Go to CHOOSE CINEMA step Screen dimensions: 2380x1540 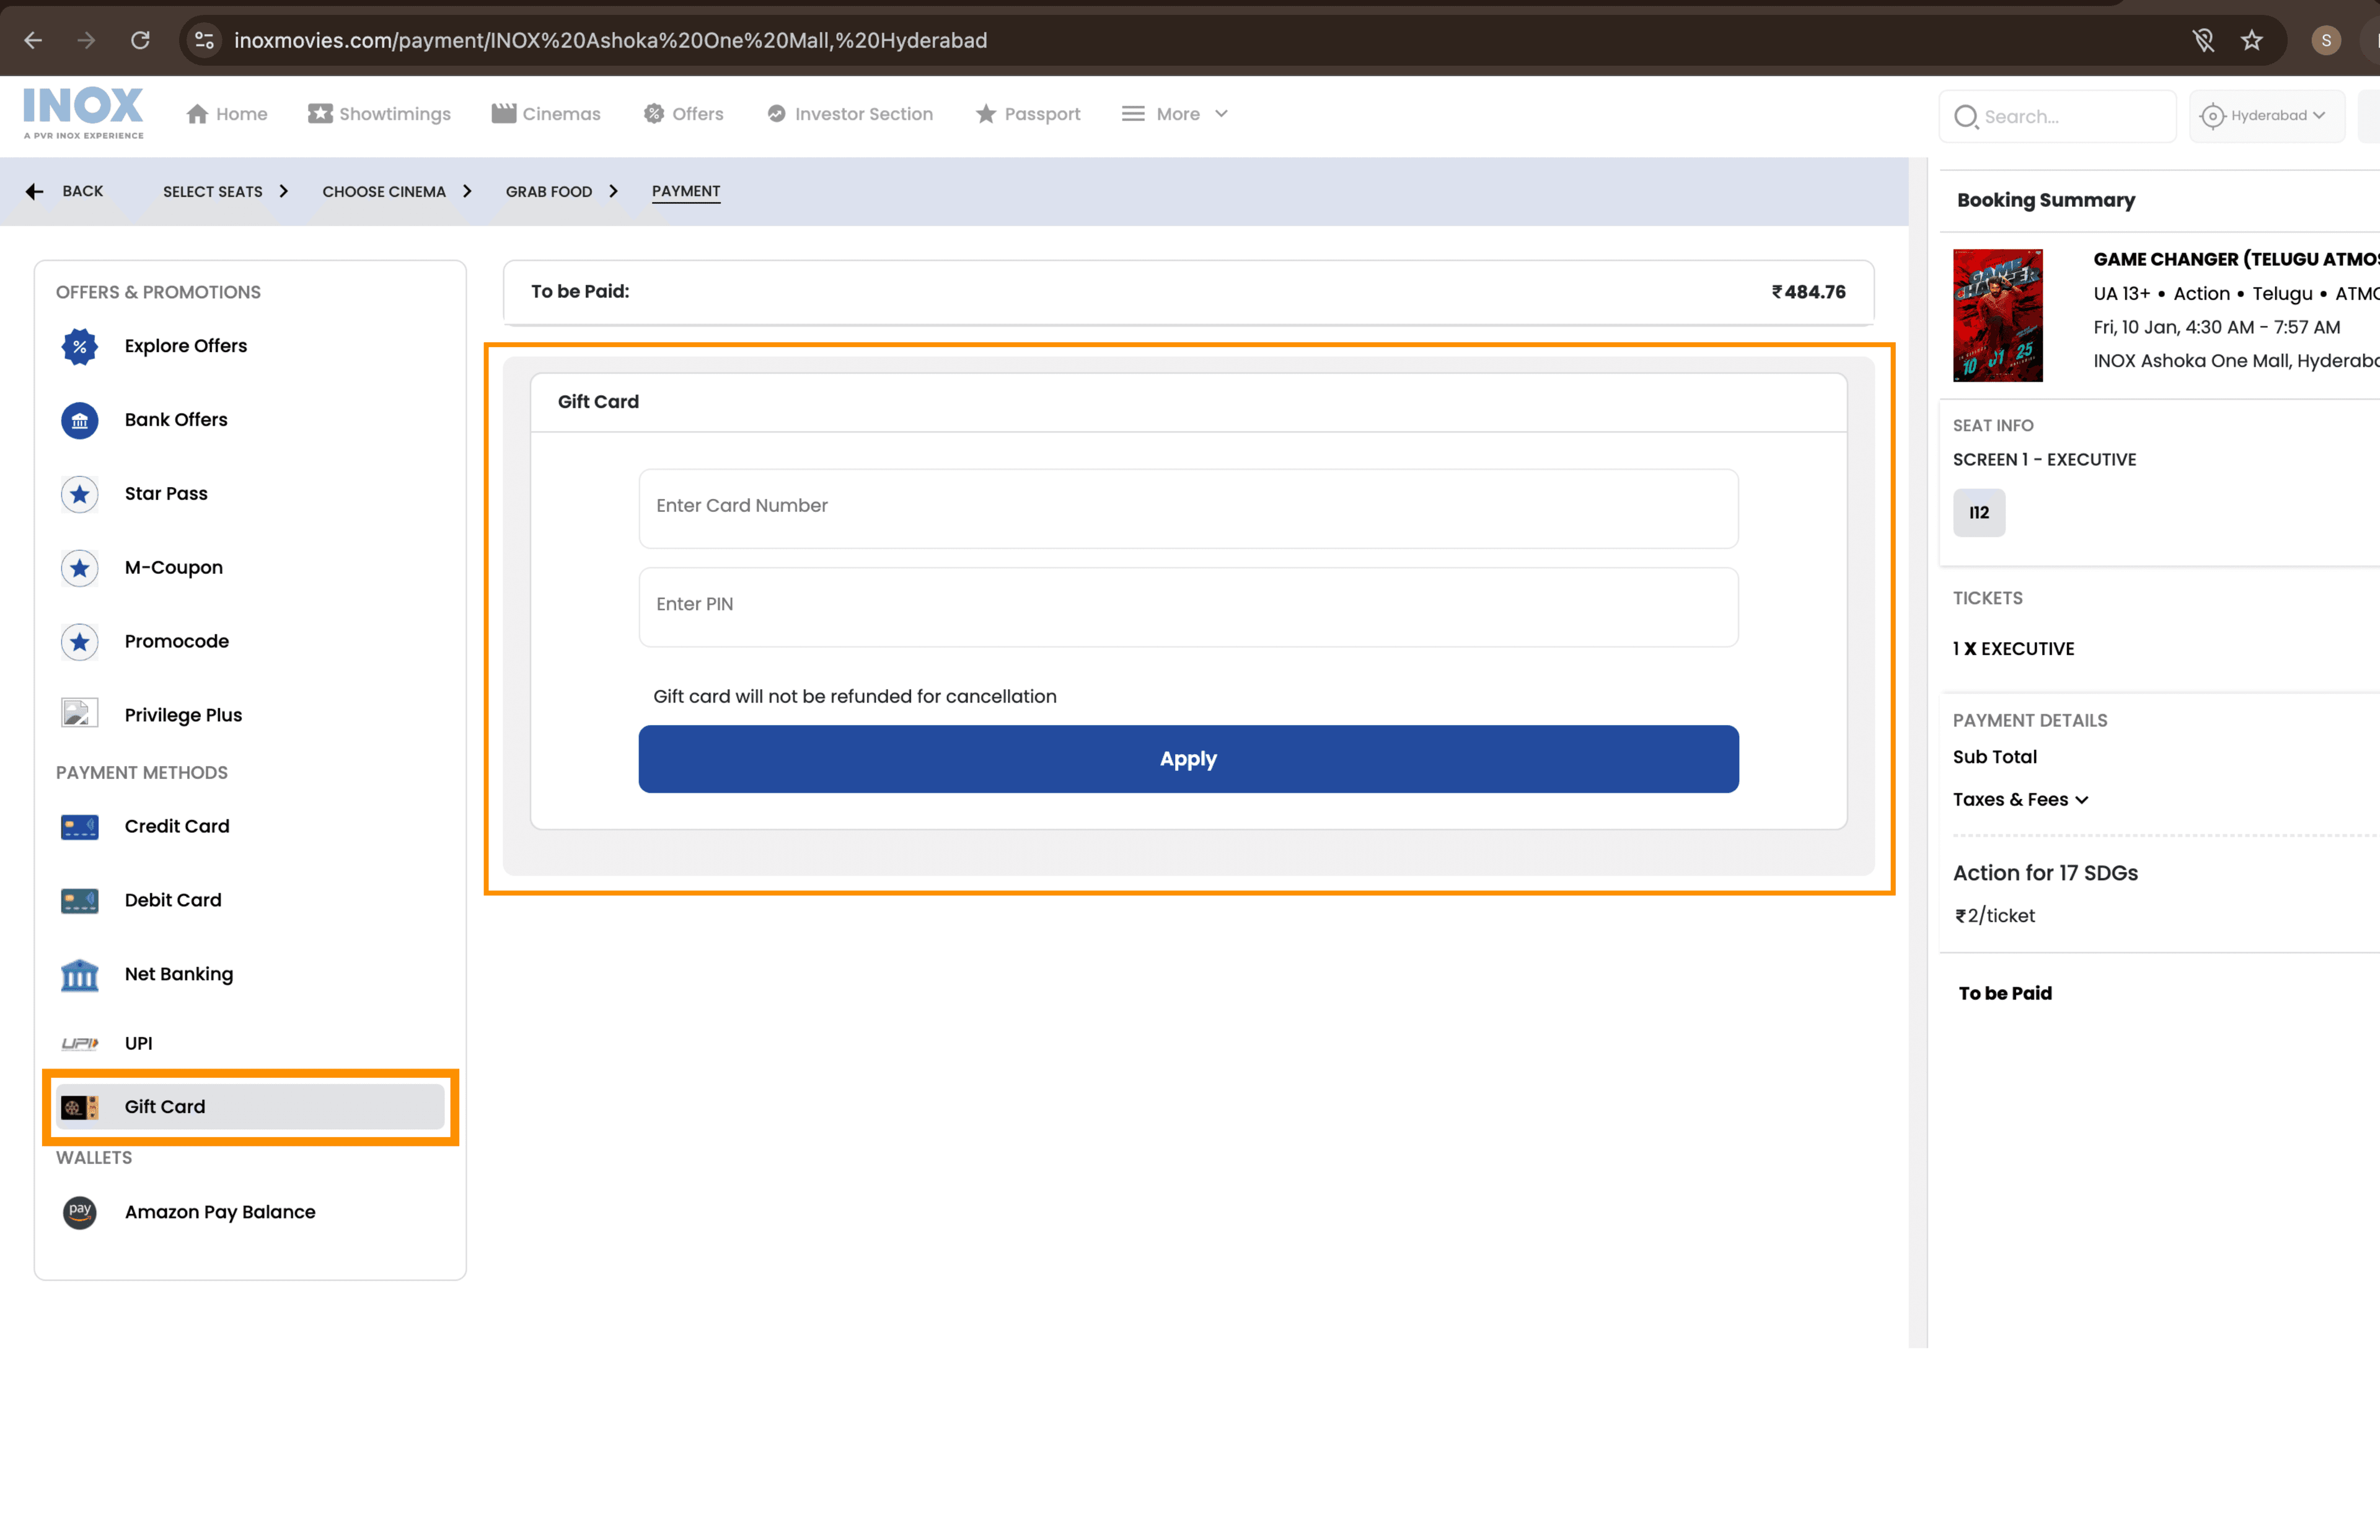pos(384,191)
